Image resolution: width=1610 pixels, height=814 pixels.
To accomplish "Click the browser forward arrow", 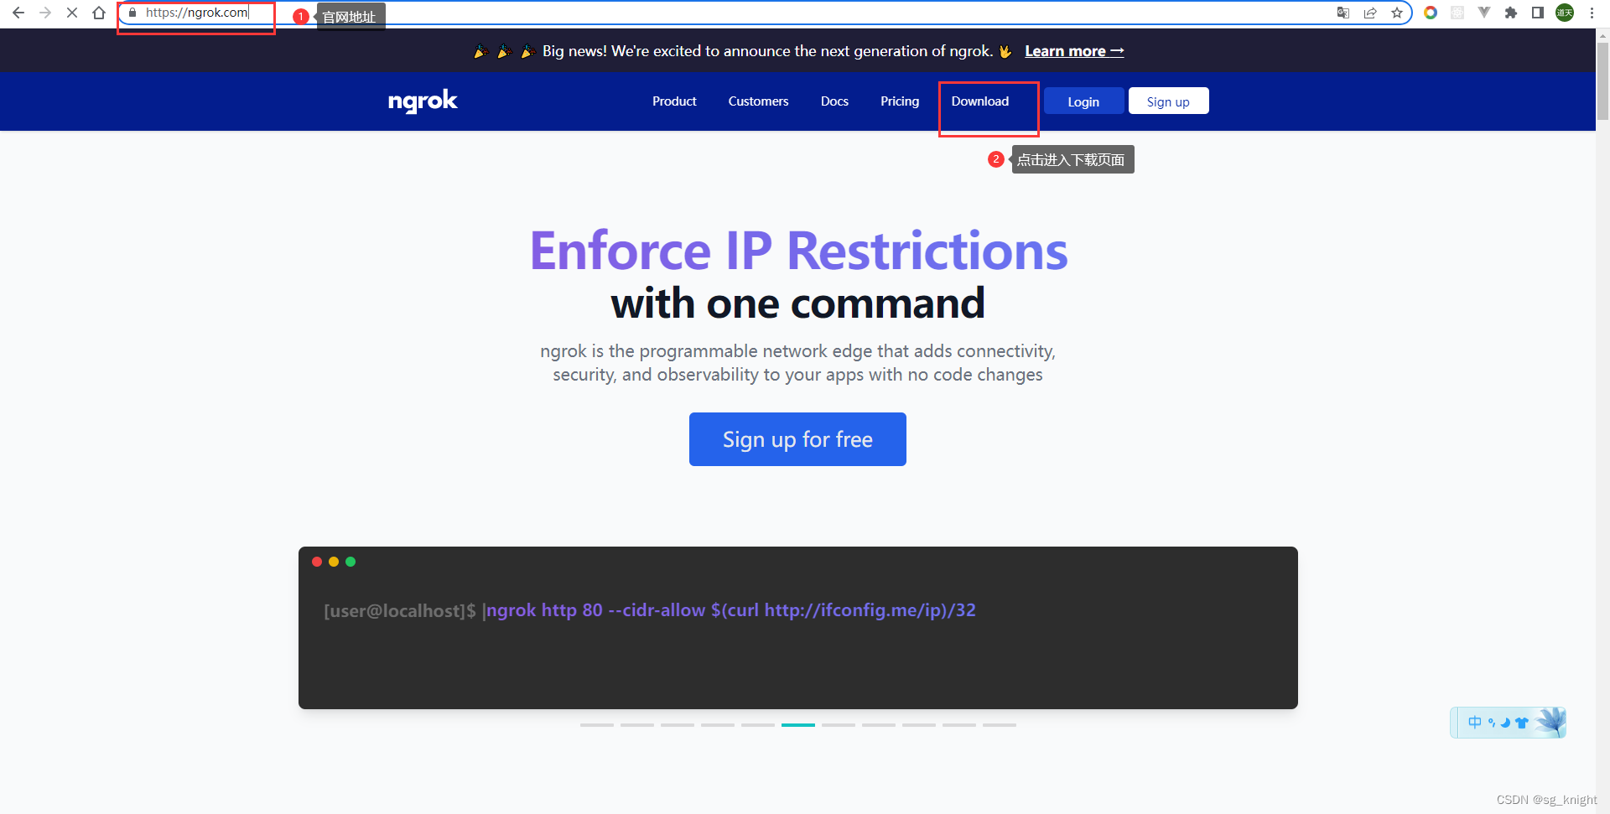I will click(x=45, y=13).
